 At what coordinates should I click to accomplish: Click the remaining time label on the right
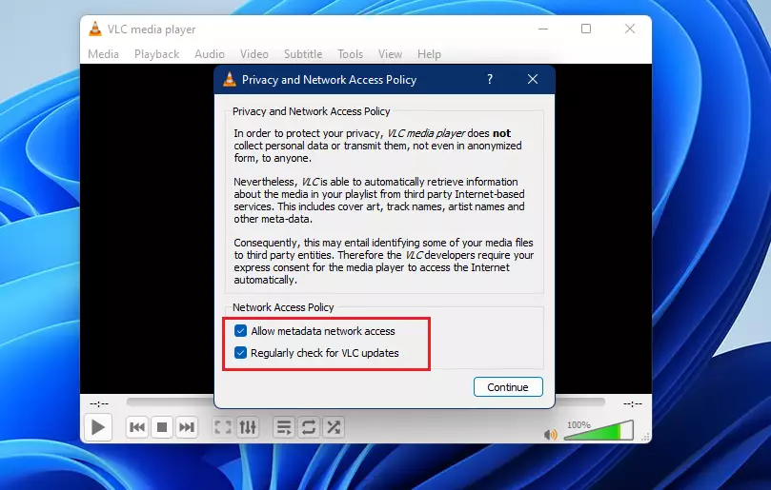(x=633, y=403)
